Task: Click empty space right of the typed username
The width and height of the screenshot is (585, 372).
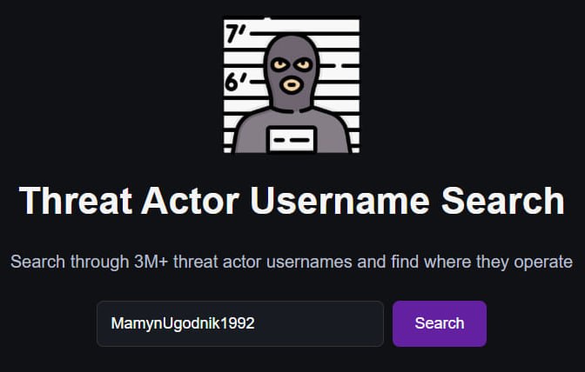Action: coord(317,323)
